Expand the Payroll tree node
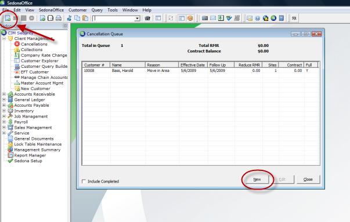 4,122
